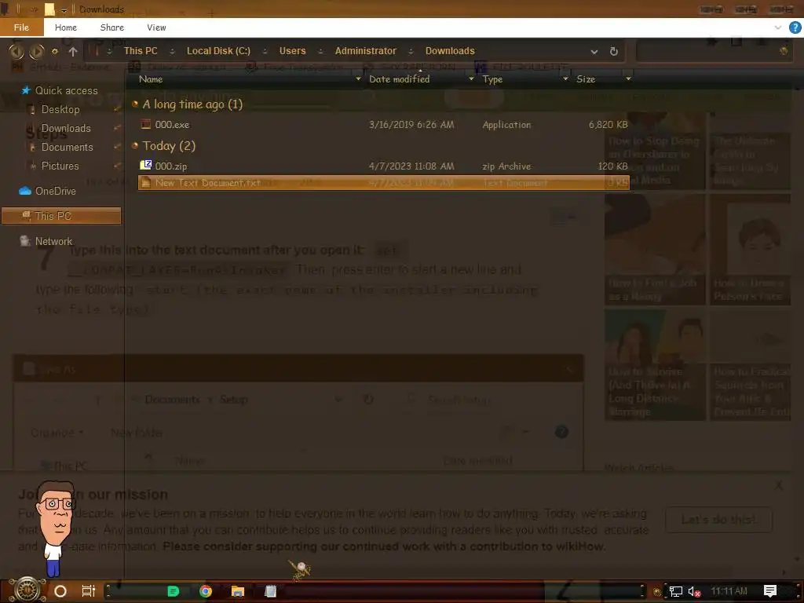Select Downloads under Quick access
Viewport: 804px width, 603px height.
click(x=66, y=128)
